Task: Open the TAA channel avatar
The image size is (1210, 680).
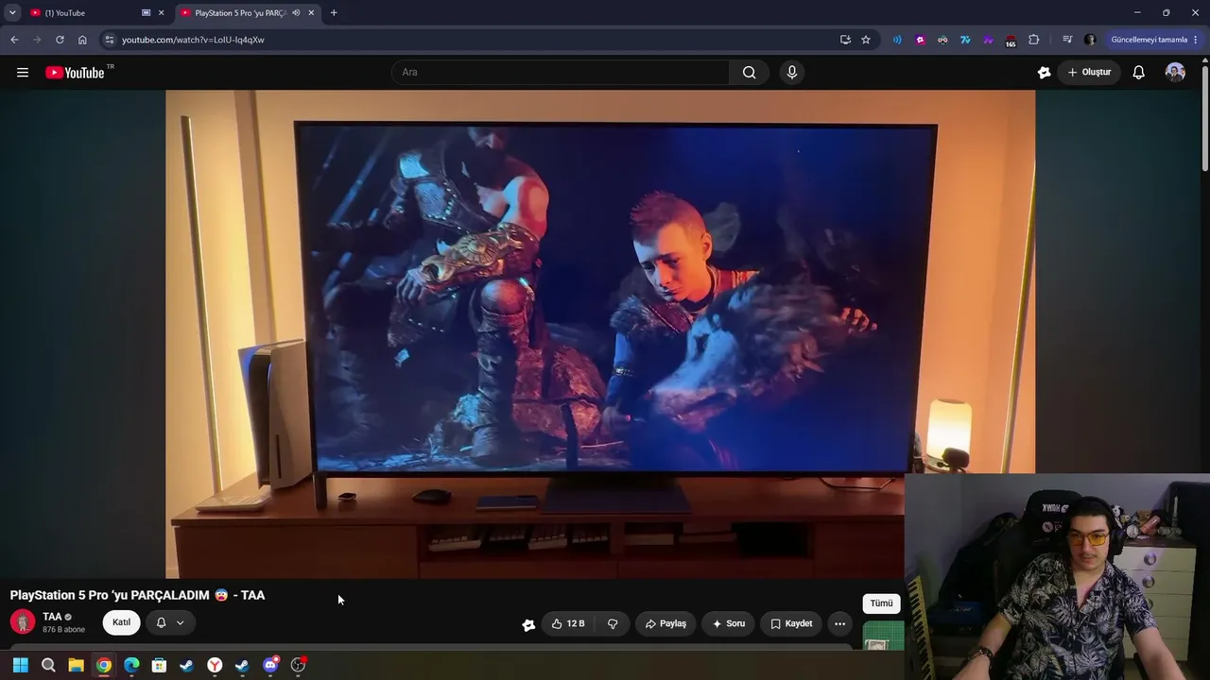Action: click(23, 622)
